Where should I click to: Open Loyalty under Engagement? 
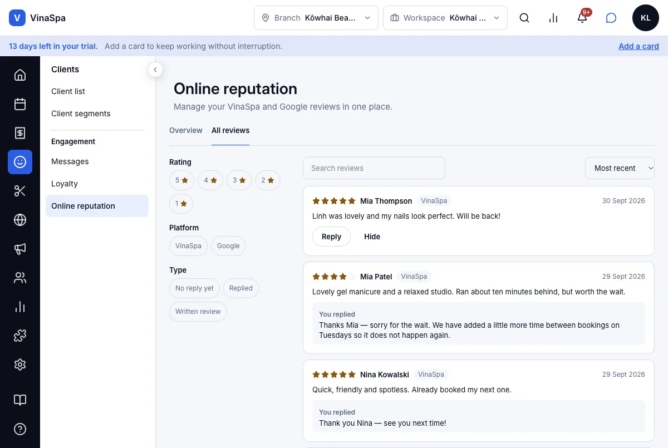pyautogui.click(x=97, y=184)
